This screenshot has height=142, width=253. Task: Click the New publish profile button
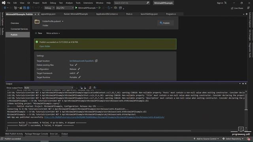coord(38,33)
